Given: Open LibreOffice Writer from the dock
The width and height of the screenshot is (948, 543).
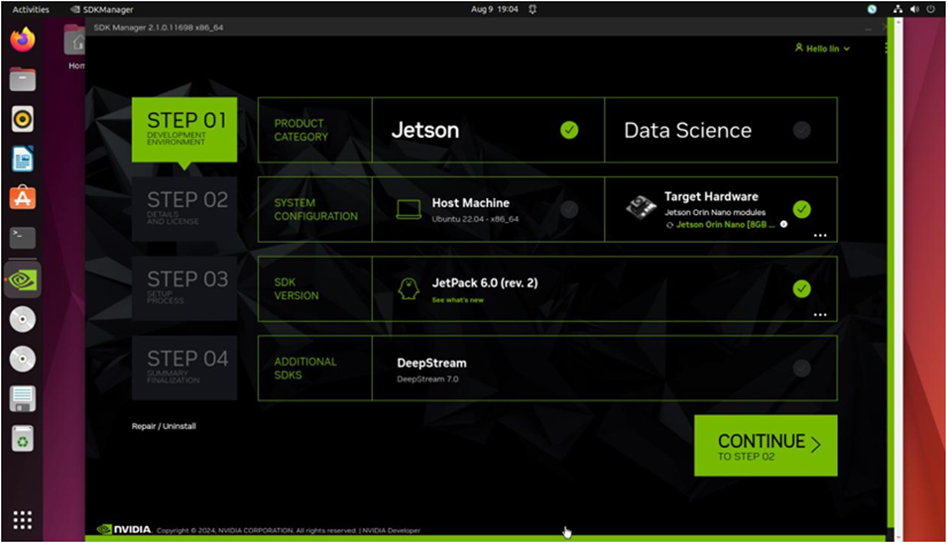Looking at the screenshot, I should pyautogui.click(x=23, y=159).
